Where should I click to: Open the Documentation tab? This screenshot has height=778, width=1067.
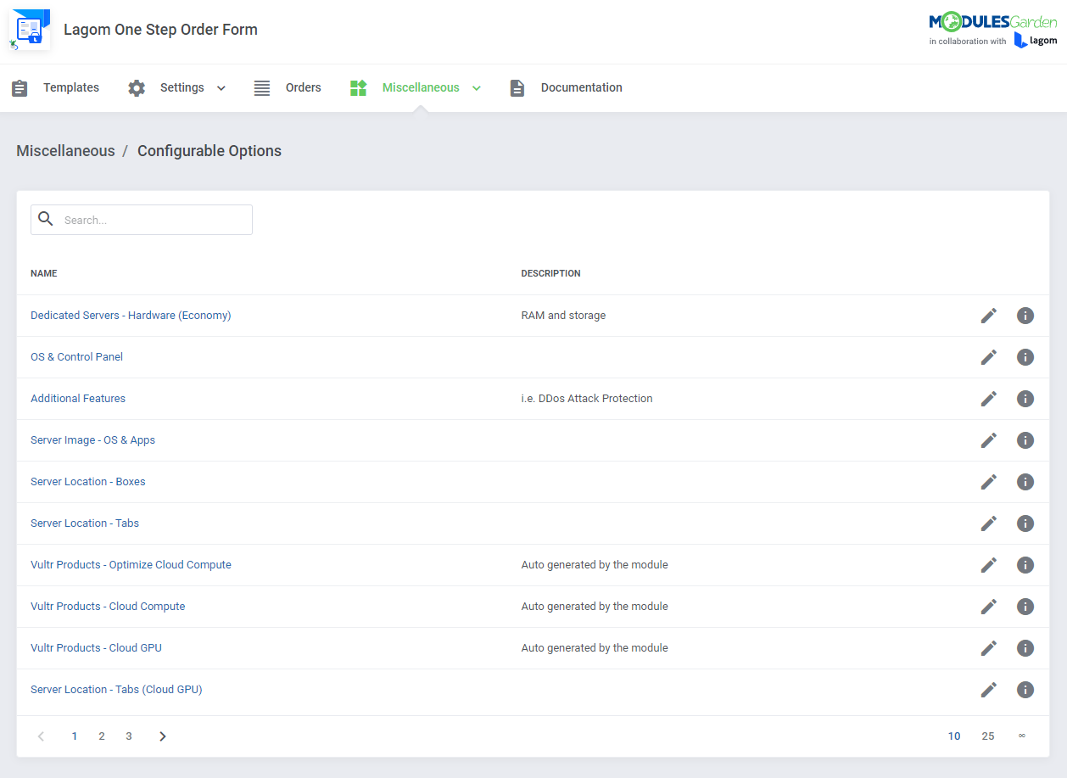point(581,87)
